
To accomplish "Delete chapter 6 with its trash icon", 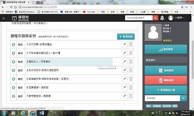I will point(131,87).
